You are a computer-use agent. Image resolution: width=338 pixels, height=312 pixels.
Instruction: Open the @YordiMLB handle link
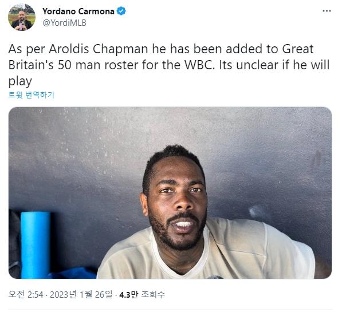coord(65,23)
